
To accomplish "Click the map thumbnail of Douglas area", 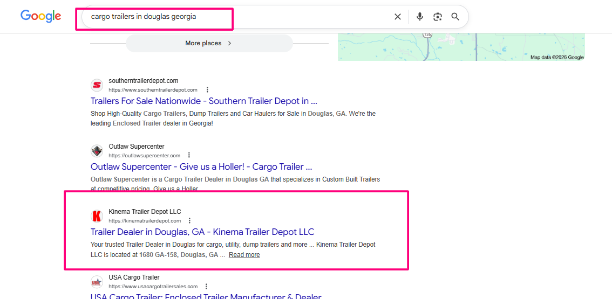I will coord(461,47).
